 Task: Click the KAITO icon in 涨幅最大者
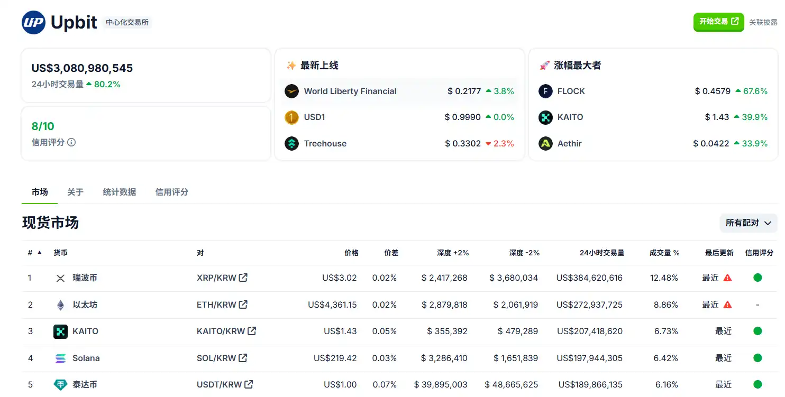click(x=545, y=117)
